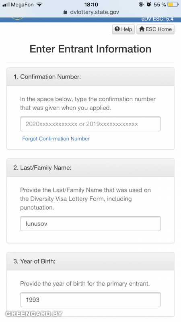This screenshot has height=322, width=181.
Task: Click the Year of Birth section header
Action: click(90, 261)
